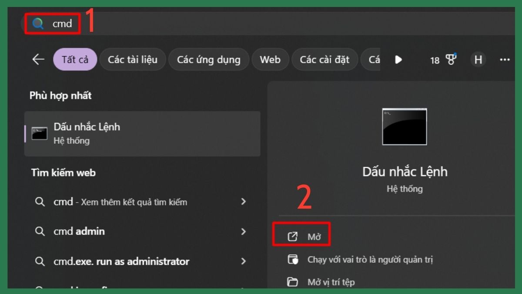Viewport: 522px width, 294px height.
Task: Click the H account avatar
Action: tap(478, 60)
